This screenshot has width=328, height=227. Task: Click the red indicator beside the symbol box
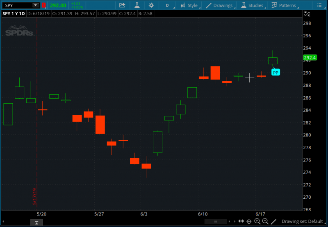tap(43, 5)
